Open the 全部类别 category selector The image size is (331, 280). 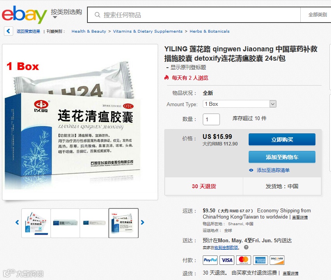coord(317,15)
